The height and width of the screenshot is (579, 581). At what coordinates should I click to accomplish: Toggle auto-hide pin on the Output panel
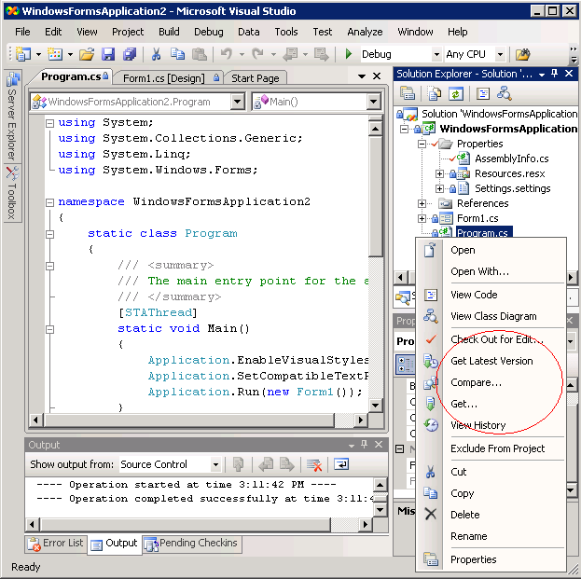[363, 446]
